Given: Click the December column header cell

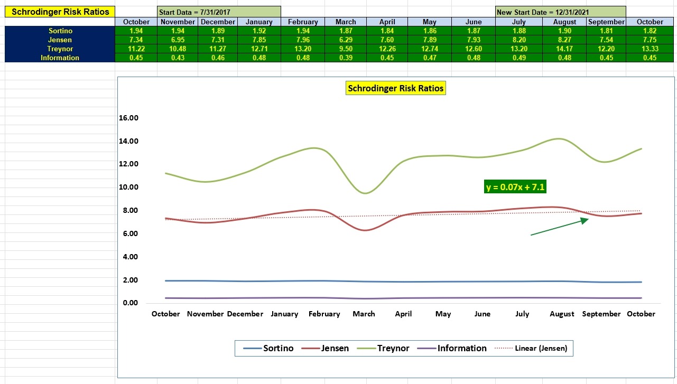Looking at the screenshot, I should [218, 22].
